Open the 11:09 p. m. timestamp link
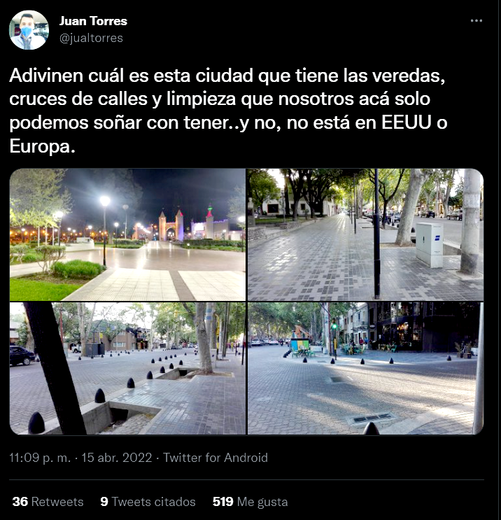 pos(40,458)
